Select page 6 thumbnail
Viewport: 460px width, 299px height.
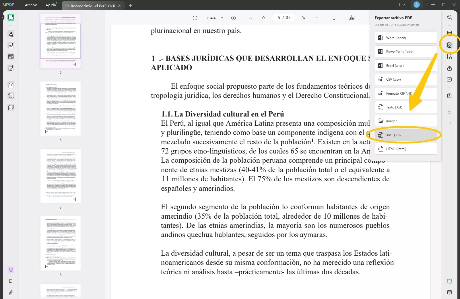[61, 108]
